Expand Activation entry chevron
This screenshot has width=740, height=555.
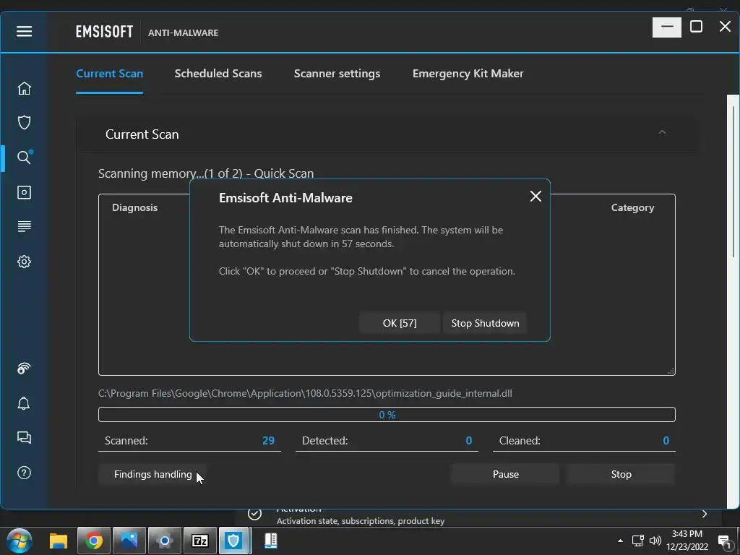(x=704, y=514)
